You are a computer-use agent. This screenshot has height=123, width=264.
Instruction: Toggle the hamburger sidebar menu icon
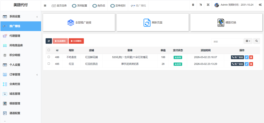(45, 5)
